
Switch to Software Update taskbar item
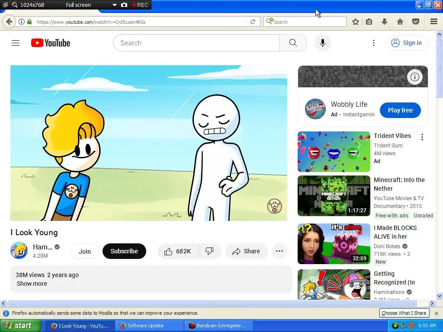[149, 326]
